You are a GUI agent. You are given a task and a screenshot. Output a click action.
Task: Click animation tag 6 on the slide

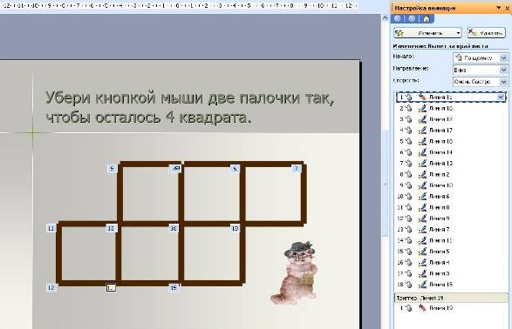[235, 168]
